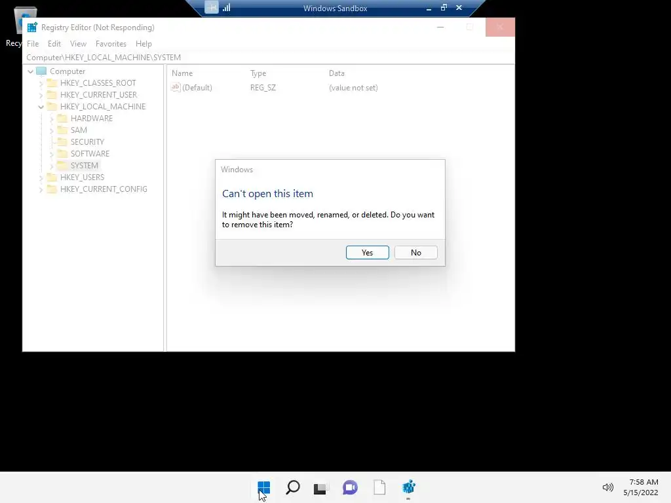Open the Windows Start menu

coord(263,487)
